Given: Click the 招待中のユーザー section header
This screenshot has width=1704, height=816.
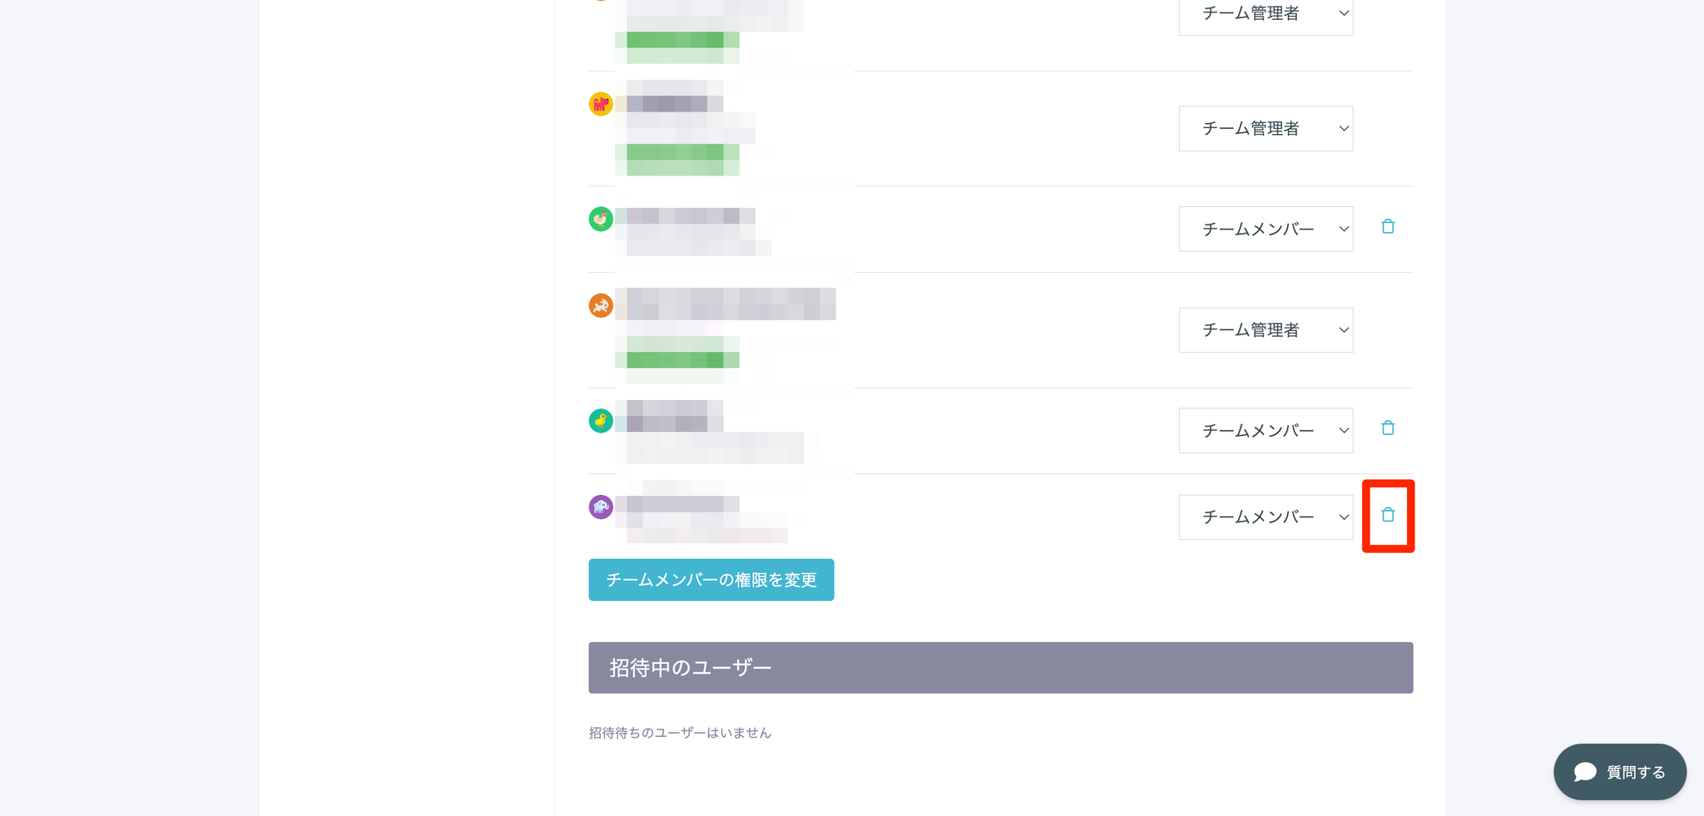Looking at the screenshot, I should click(x=1000, y=668).
